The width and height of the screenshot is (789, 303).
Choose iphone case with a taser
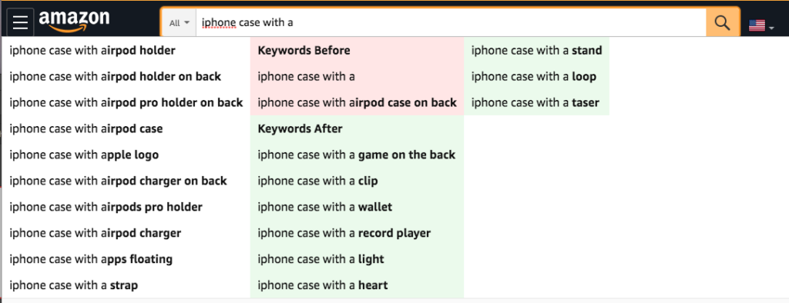[x=536, y=102]
